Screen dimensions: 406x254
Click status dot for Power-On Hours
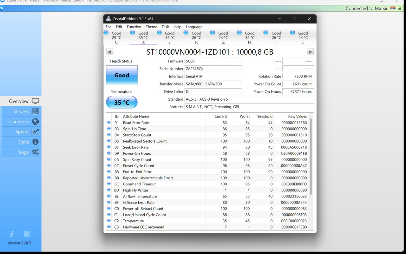click(109, 153)
